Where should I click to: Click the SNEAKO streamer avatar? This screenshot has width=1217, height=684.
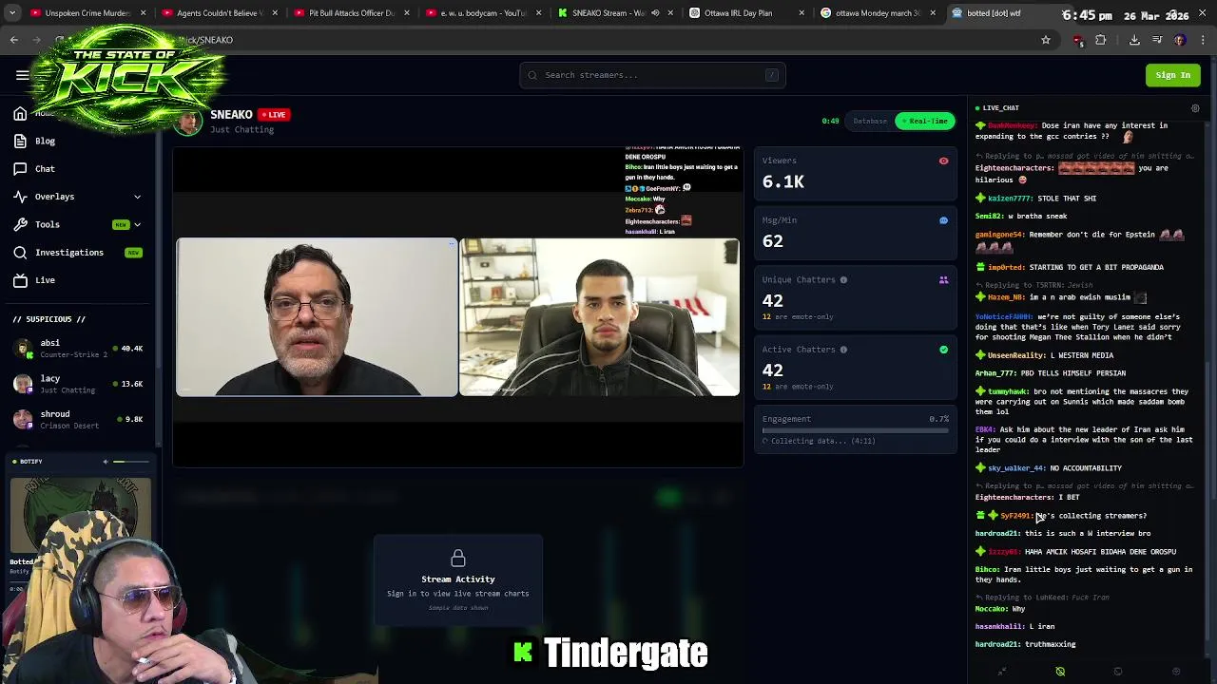point(189,122)
